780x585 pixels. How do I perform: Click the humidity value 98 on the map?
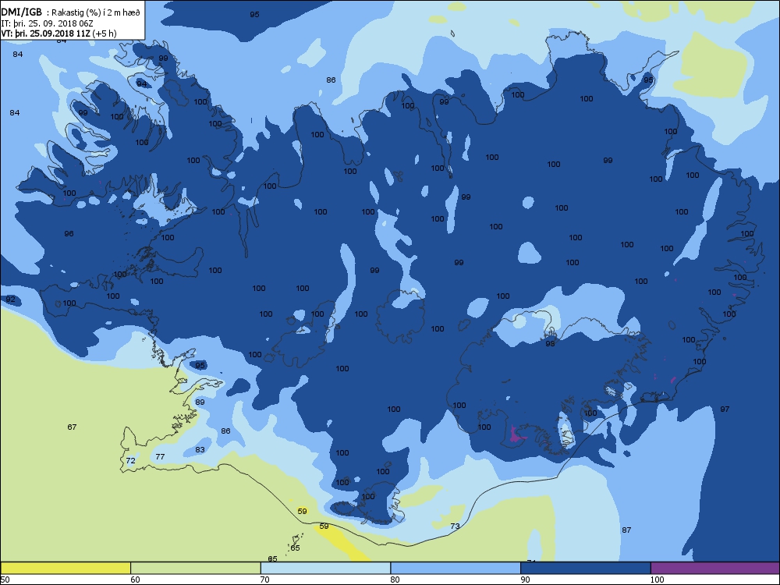click(x=550, y=343)
